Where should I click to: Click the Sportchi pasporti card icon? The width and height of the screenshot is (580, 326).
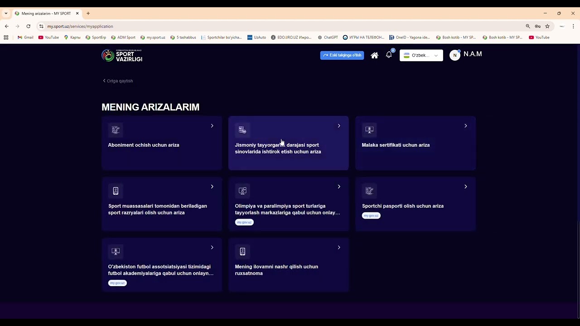point(369,191)
